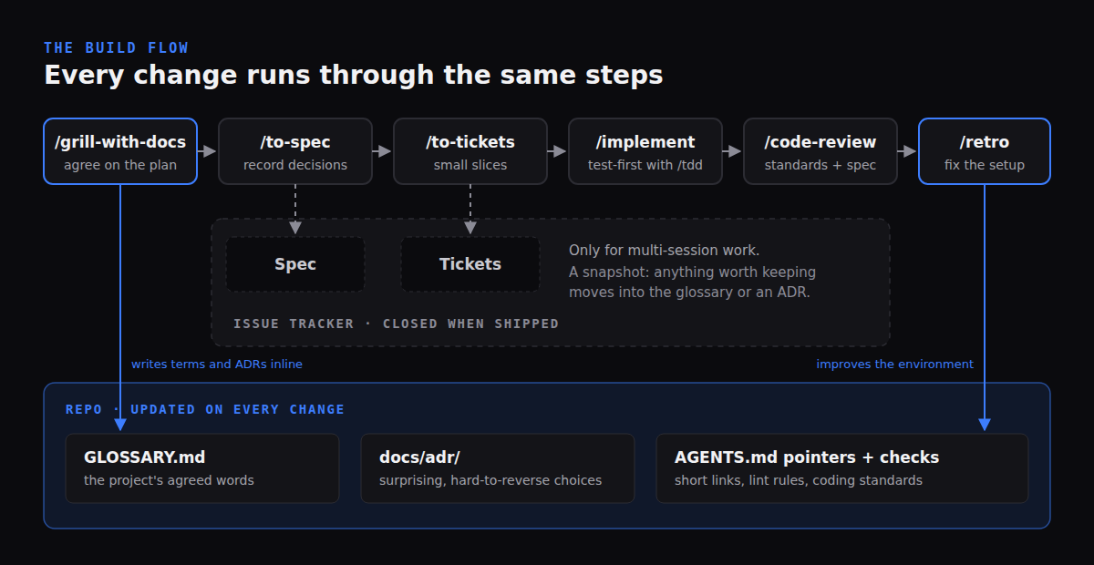The height and width of the screenshot is (565, 1094).
Task: Click the 'improves the environment' caption
Action: tap(895, 364)
